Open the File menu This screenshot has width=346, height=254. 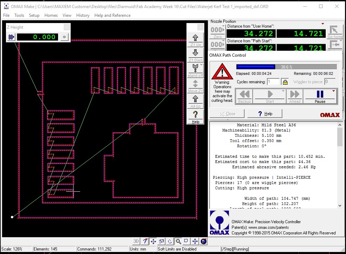pos(6,15)
